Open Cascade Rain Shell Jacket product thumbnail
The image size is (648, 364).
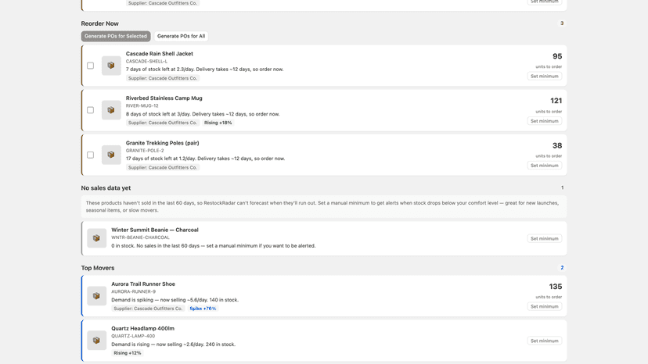pyautogui.click(x=111, y=66)
